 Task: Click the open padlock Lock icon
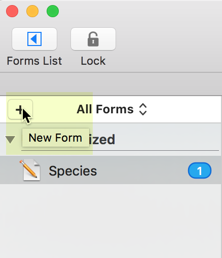[93, 39]
